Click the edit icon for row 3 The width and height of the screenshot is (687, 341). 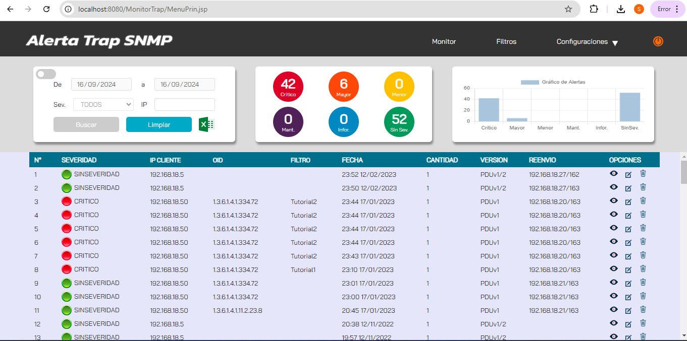628,202
